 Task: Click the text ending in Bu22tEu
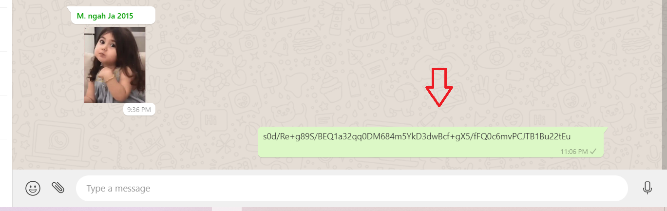(417, 136)
